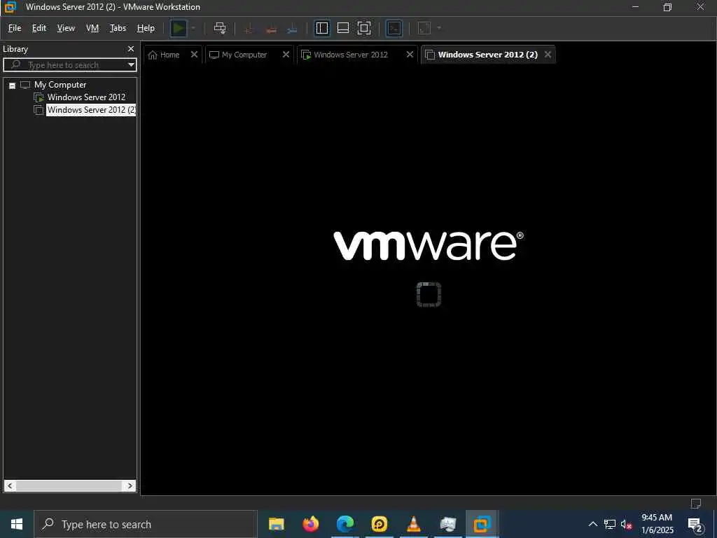Collapse the My Computer tree node

pos(13,85)
